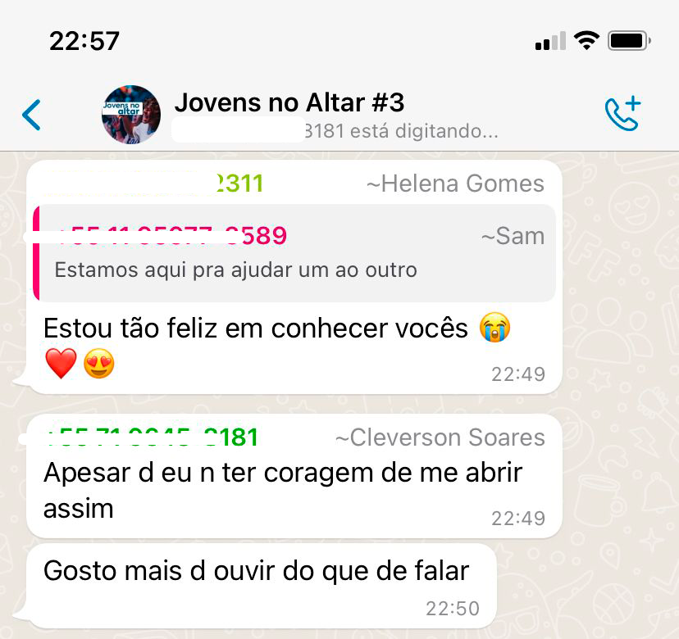Select the message 'Gosto mais d ouvir do que de falar'
Image resolution: width=679 pixels, height=639 pixels.
(262, 587)
